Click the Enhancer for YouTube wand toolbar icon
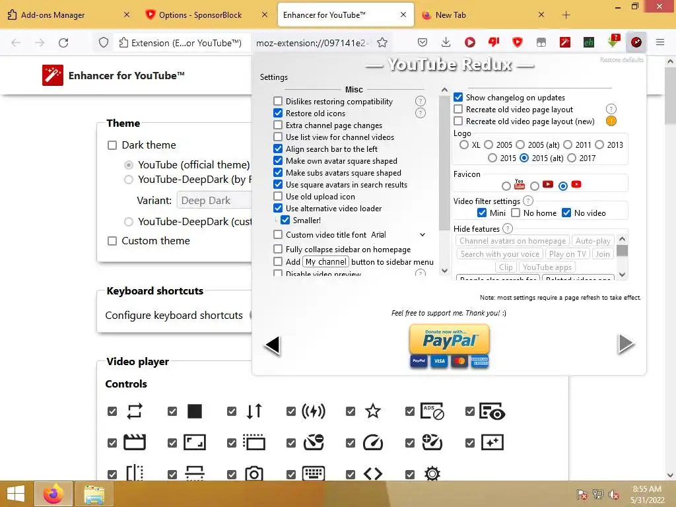Viewport: 676px width, 507px height. (565, 42)
